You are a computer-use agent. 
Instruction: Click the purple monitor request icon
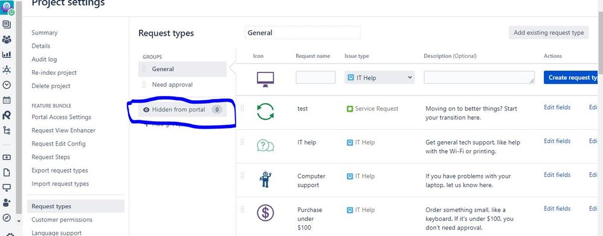[x=265, y=79]
